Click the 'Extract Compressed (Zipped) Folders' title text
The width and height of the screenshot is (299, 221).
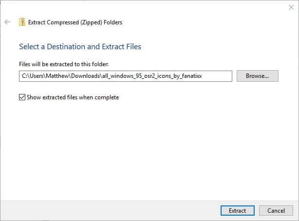click(x=75, y=22)
